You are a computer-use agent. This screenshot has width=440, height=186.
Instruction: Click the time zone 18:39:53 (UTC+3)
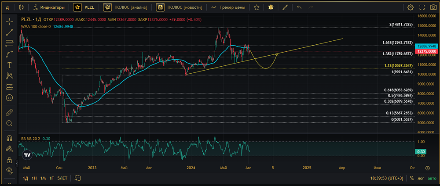click(388, 178)
